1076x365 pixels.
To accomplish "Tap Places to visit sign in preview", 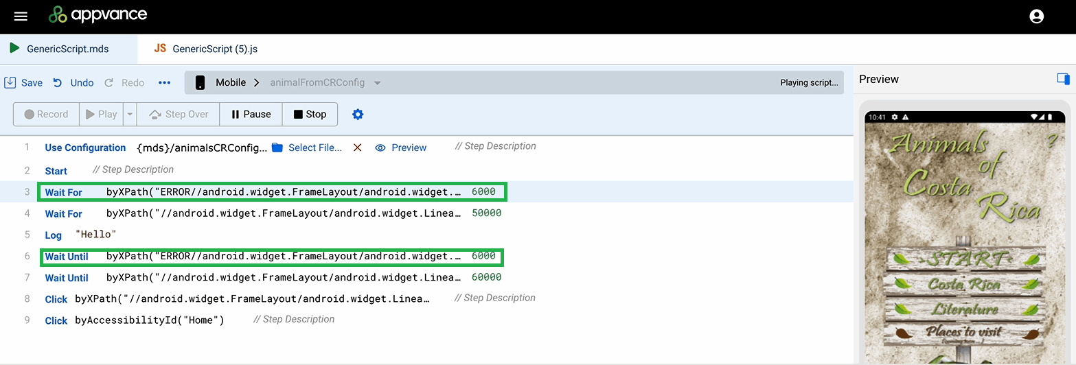I will (x=965, y=333).
